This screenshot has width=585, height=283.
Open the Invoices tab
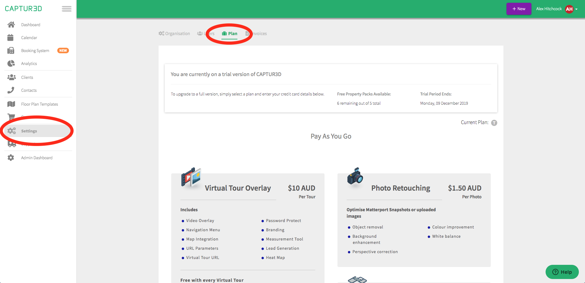pyautogui.click(x=256, y=34)
